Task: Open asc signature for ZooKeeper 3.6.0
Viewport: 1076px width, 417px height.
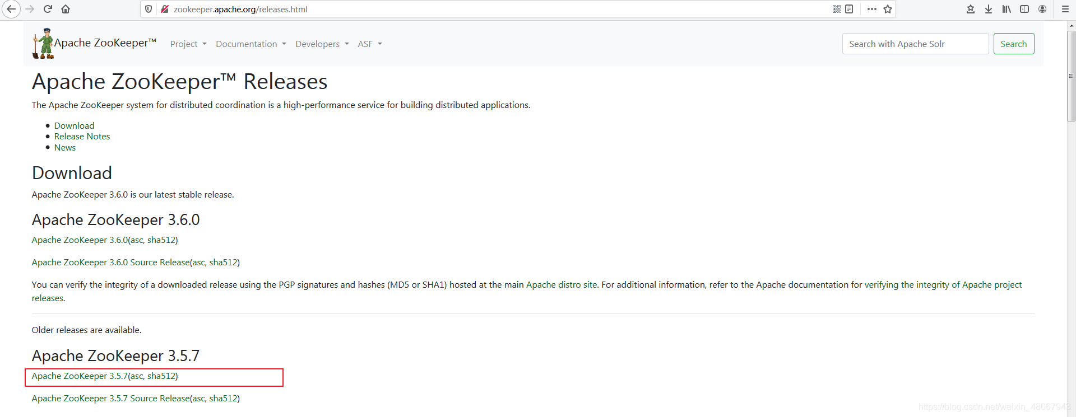Action: pyautogui.click(x=137, y=240)
